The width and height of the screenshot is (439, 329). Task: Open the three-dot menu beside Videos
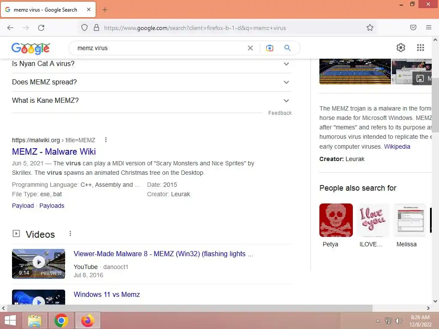[x=70, y=233]
